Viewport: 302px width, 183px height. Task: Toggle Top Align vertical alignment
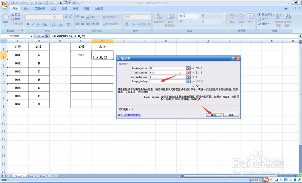[x=78, y=17]
